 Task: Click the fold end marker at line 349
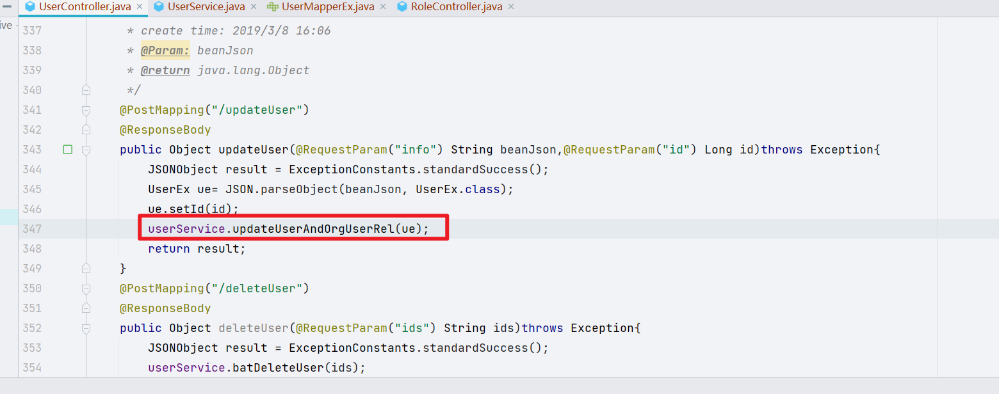click(x=86, y=269)
